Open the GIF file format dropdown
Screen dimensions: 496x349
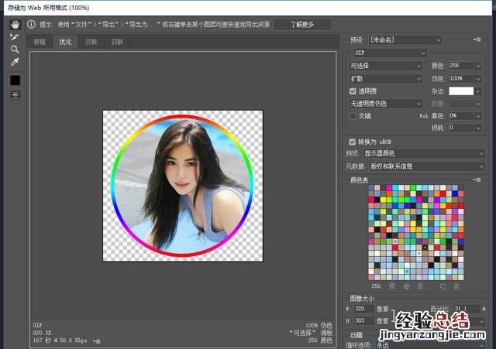click(x=390, y=53)
